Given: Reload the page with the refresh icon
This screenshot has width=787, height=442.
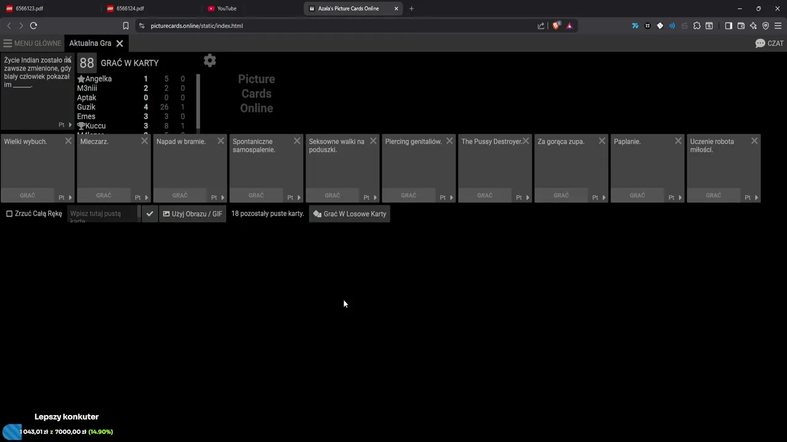Looking at the screenshot, I should click(33, 26).
